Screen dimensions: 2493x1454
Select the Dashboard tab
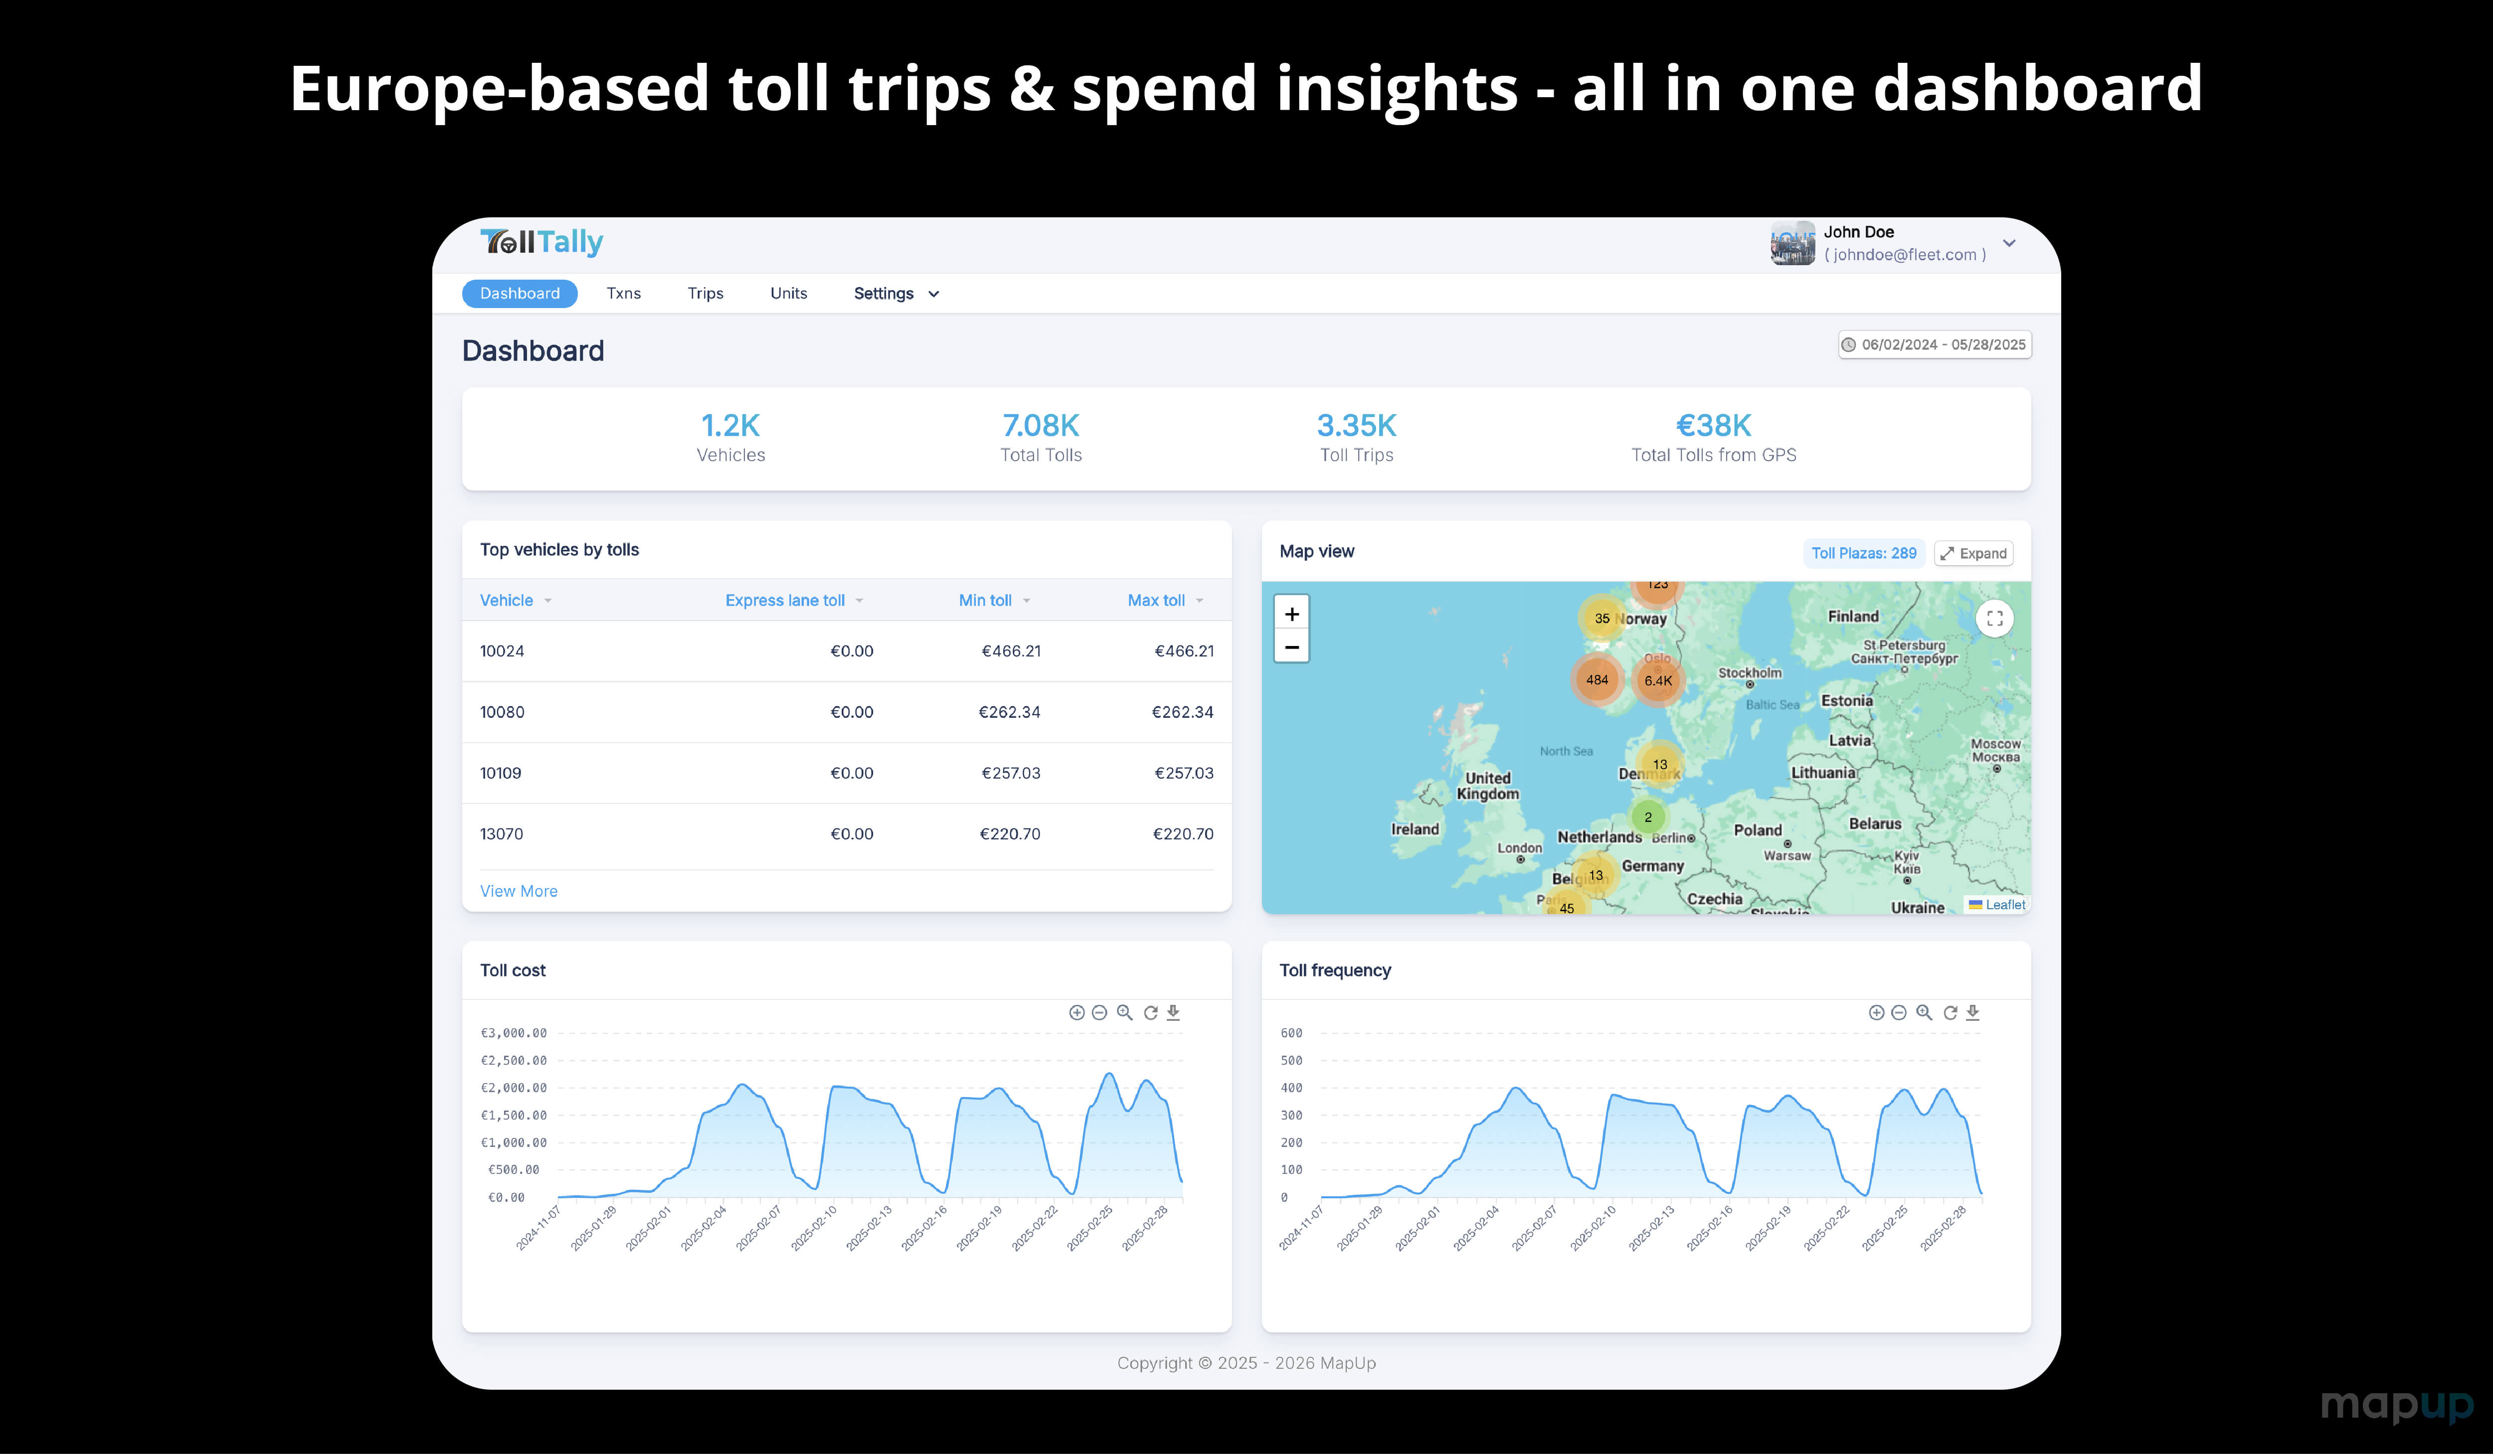(520, 294)
